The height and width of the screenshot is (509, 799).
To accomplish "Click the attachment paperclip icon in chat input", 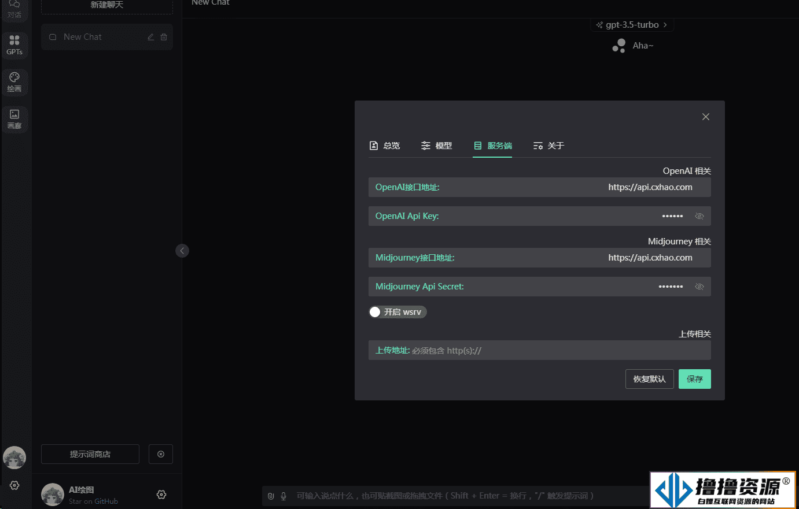I will coord(271,496).
